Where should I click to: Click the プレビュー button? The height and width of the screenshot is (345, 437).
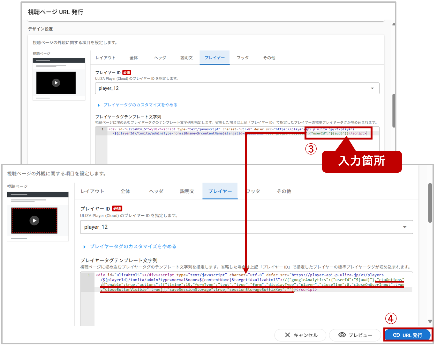click(x=355, y=335)
